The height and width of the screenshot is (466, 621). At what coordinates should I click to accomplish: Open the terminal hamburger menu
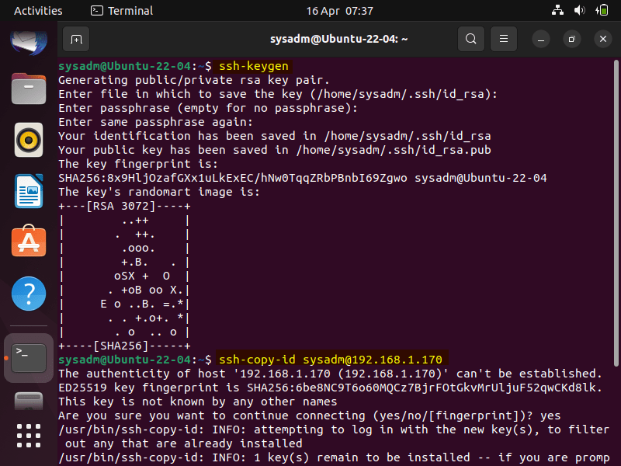(x=503, y=38)
